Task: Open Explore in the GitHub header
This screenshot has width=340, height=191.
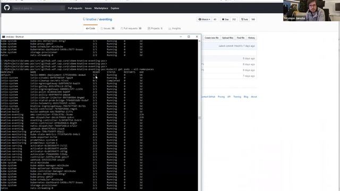Action: [115, 8]
